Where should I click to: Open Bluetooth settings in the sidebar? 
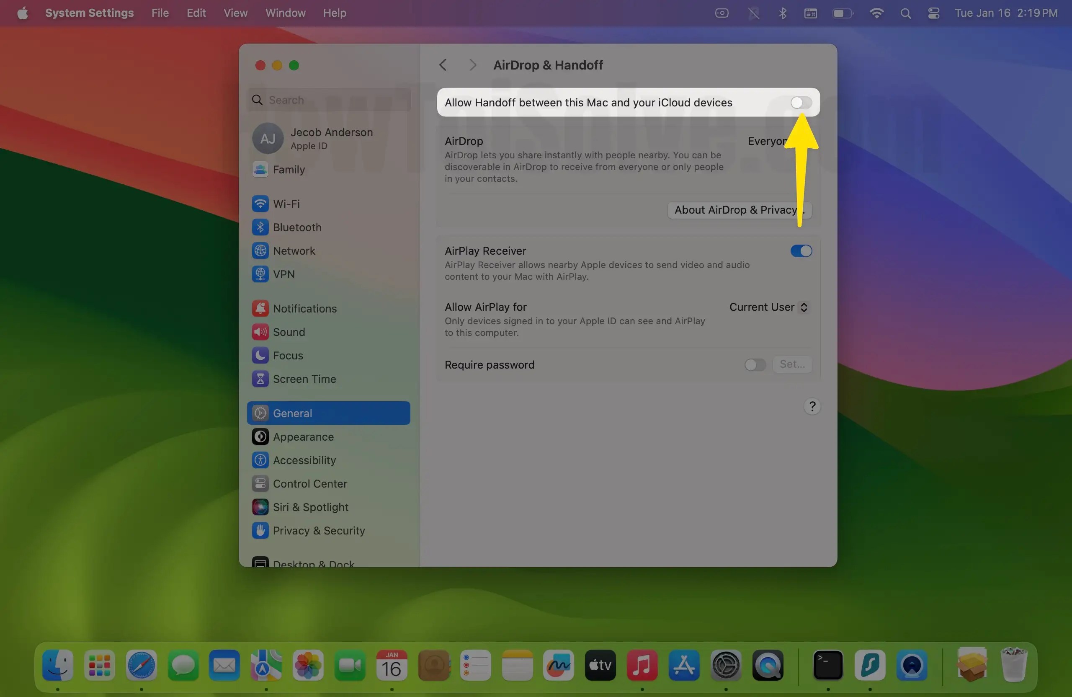click(x=297, y=227)
